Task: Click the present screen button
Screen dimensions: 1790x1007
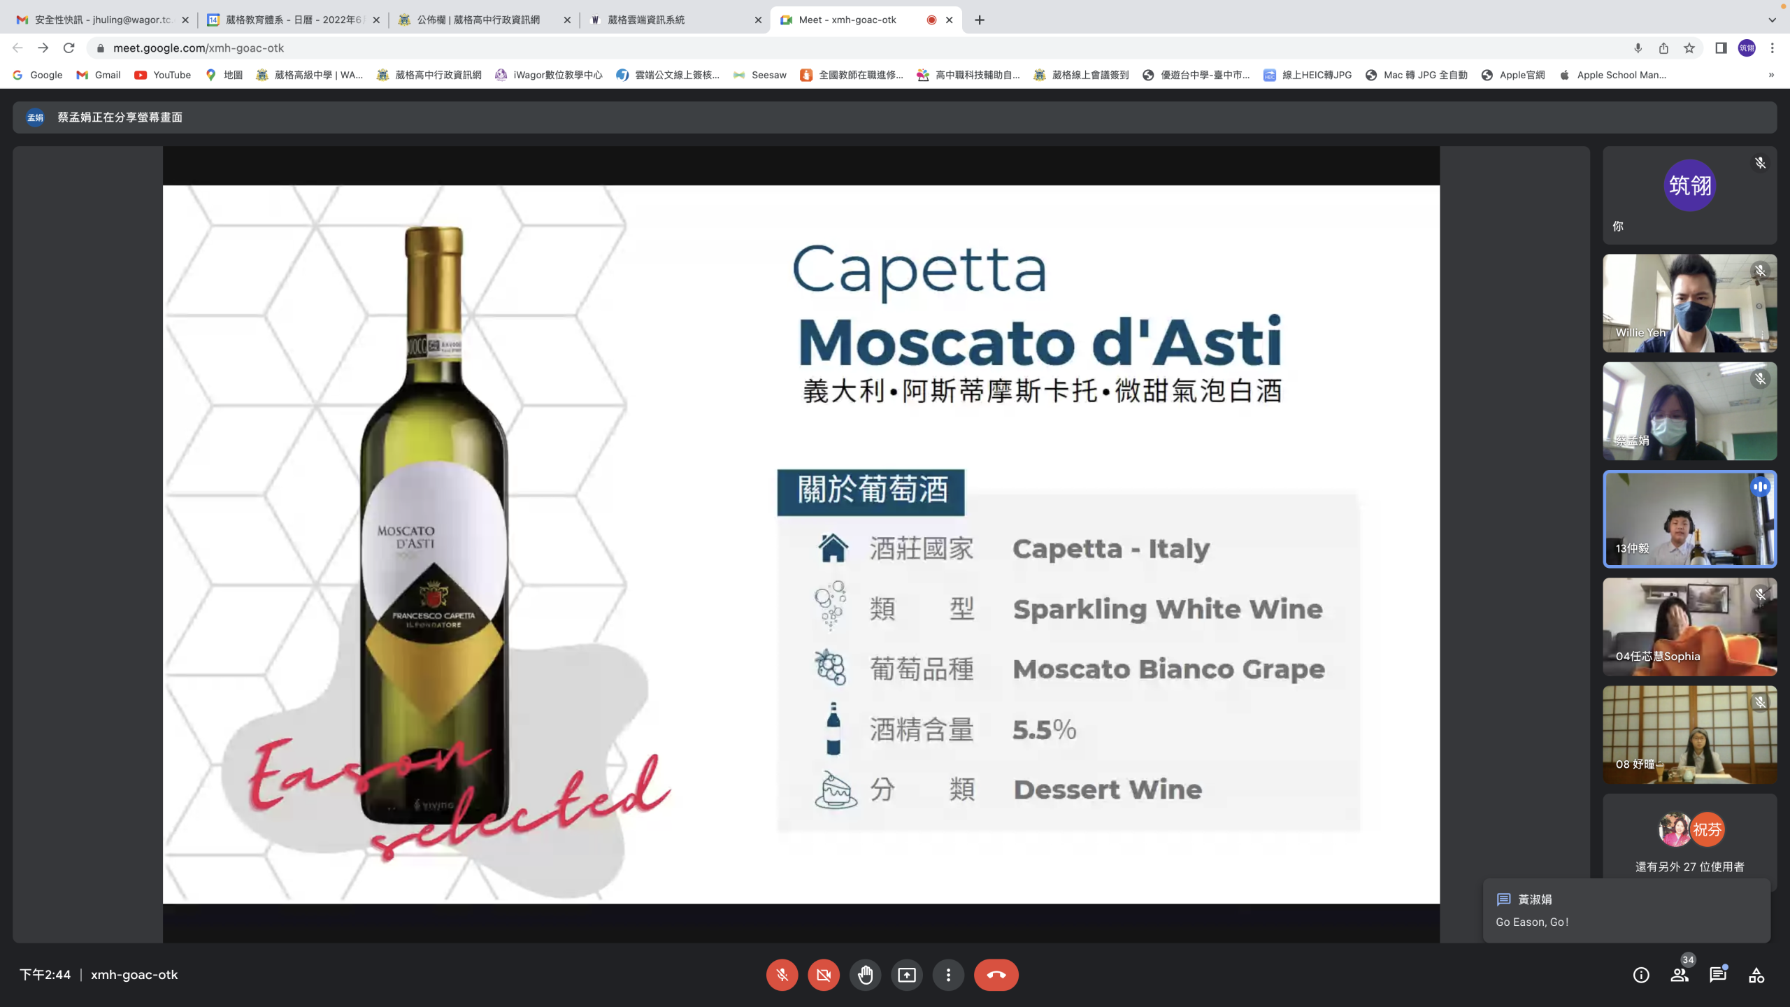Action: pyautogui.click(x=907, y=975)
